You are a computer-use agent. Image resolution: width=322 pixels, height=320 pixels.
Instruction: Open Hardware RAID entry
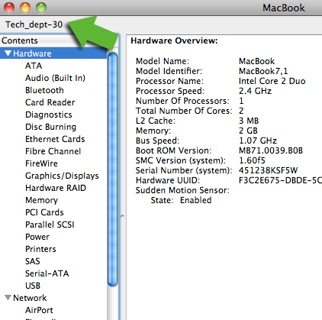coord(56,188)
